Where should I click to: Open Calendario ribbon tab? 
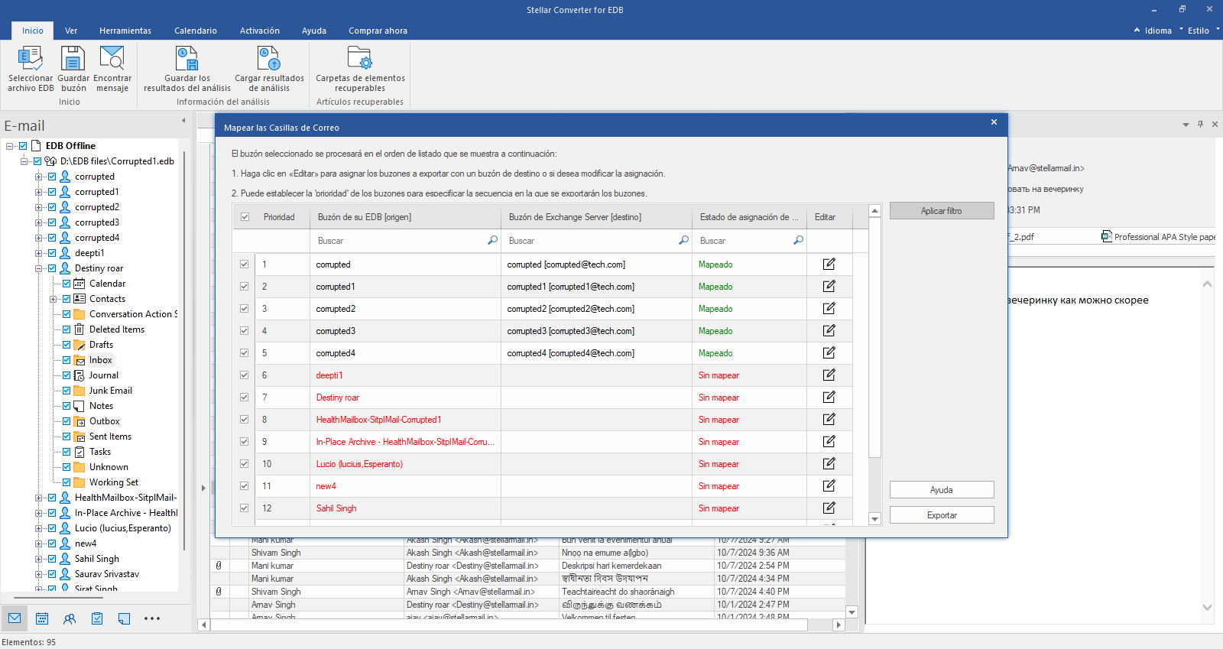(196, 31)
